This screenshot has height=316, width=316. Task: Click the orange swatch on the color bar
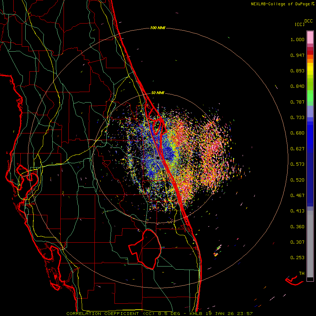(x=310, y=61)
